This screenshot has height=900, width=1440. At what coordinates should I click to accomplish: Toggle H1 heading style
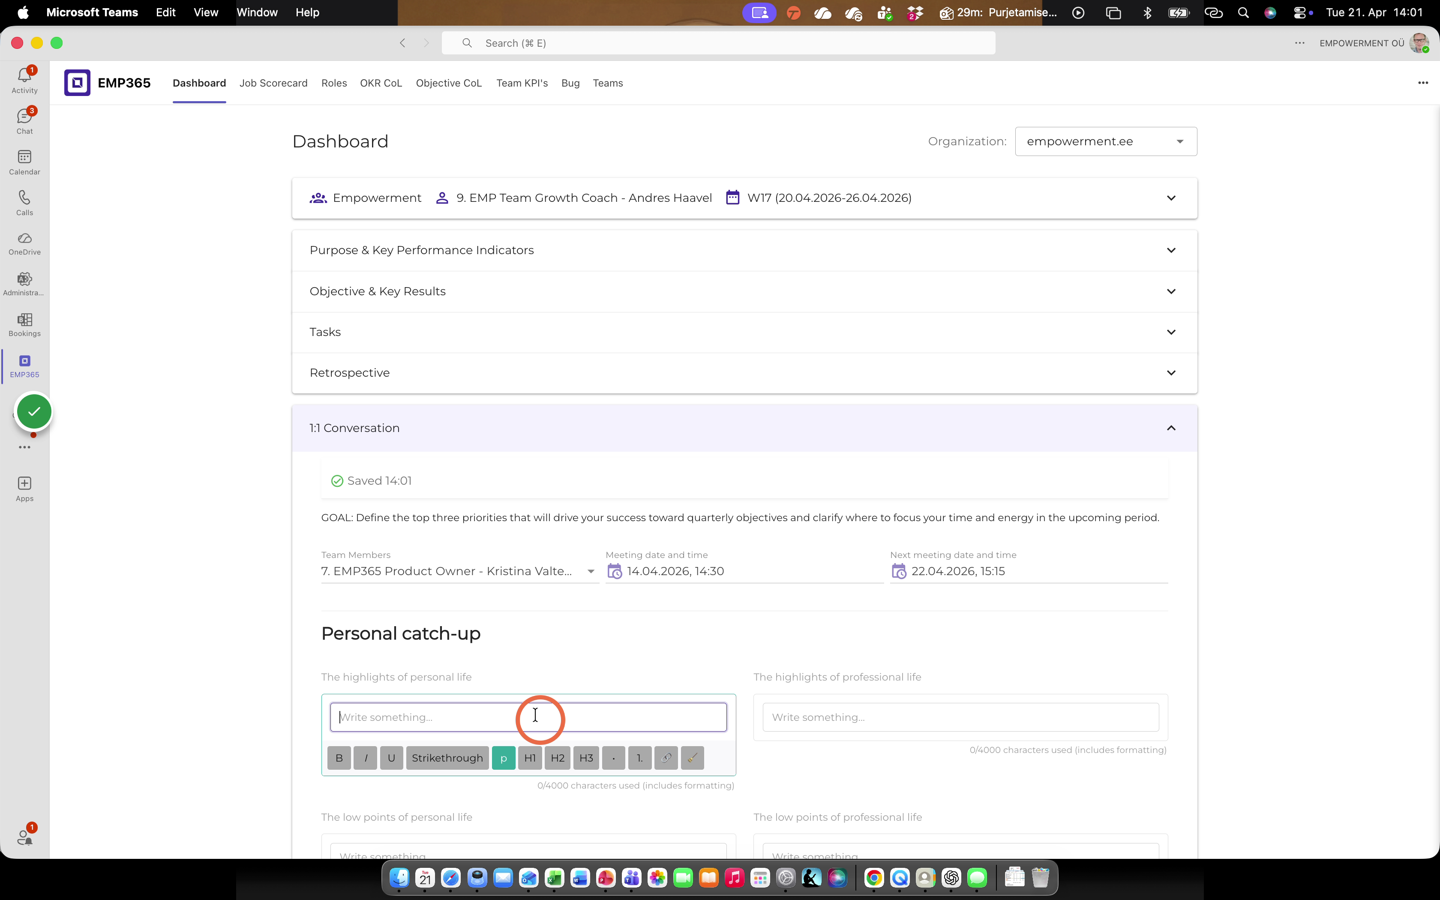[530, 758]
